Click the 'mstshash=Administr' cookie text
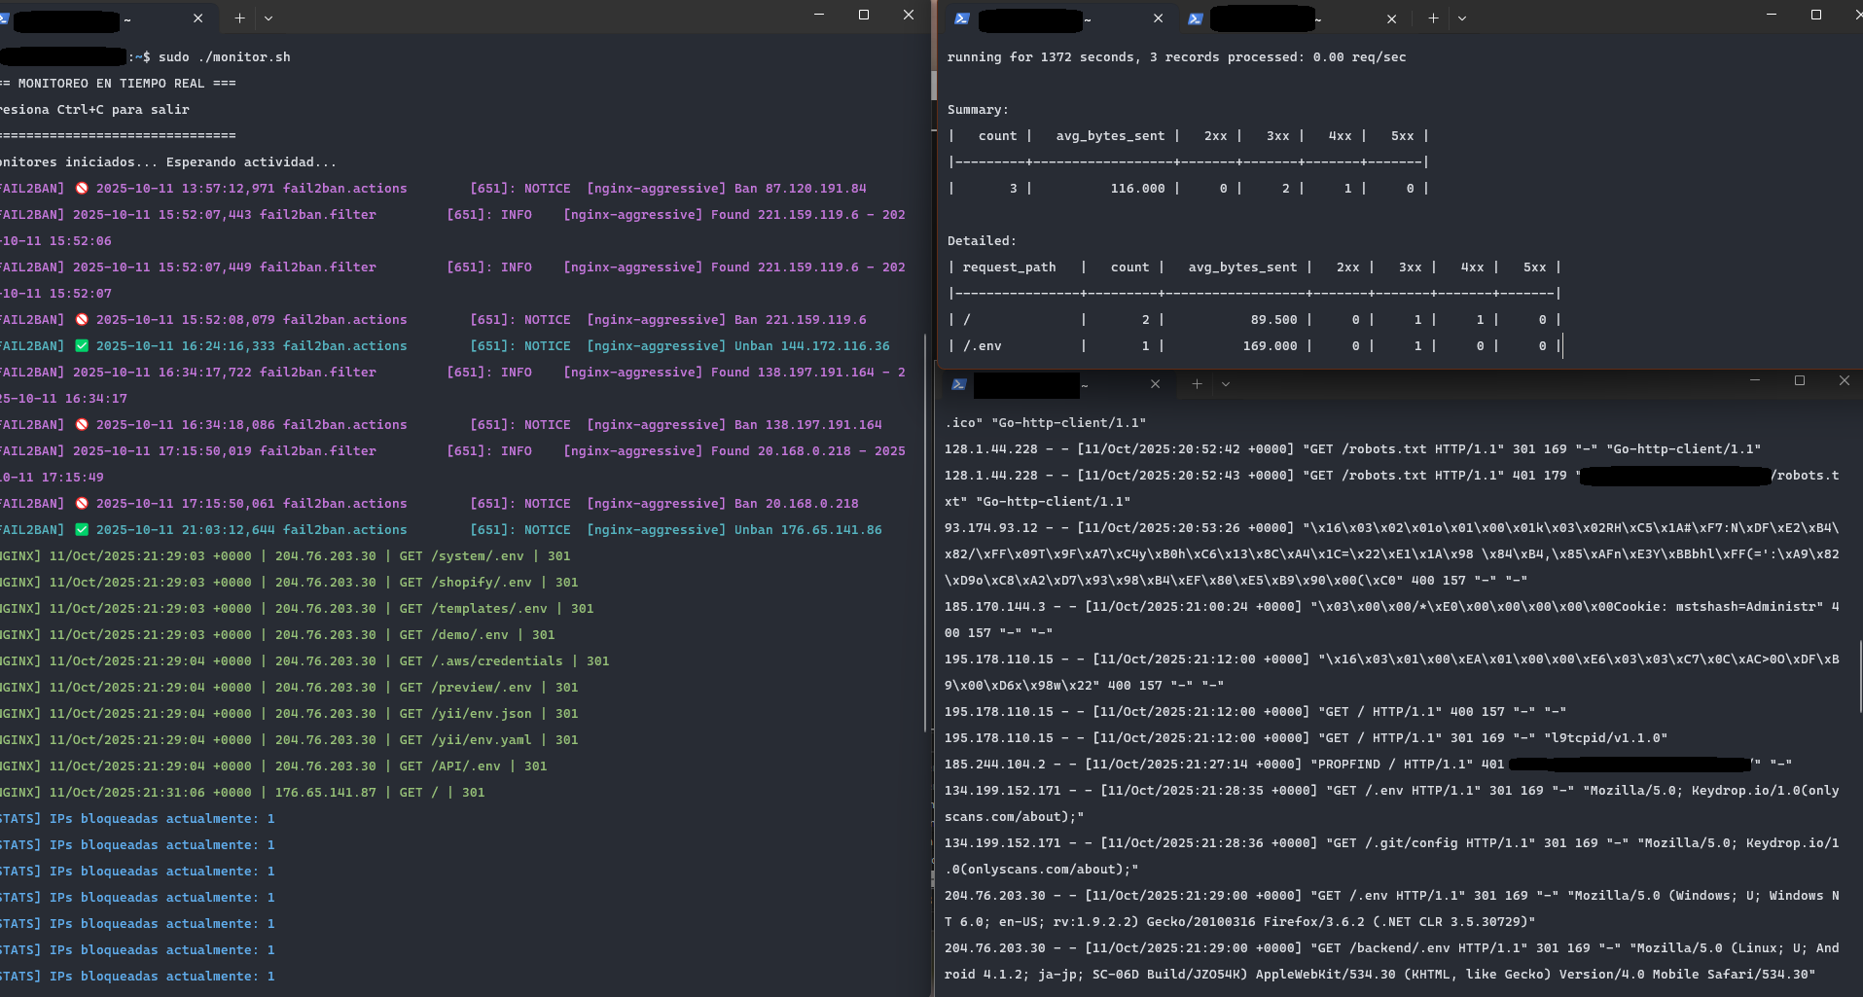Screen dimensions: 1863x997 click(1748, 606)
